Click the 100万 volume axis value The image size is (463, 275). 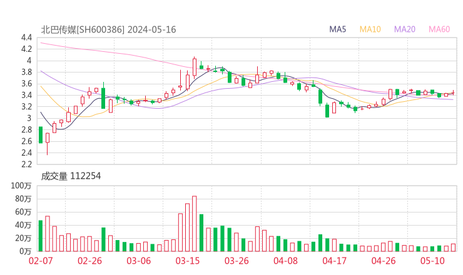pos(21,186)
